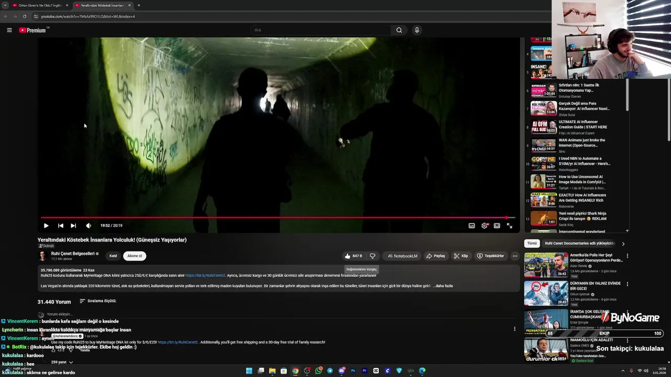
Task: Open options for DÜNYANIN EN YALNIZ EVİNDE
Action: pos(627,284)
